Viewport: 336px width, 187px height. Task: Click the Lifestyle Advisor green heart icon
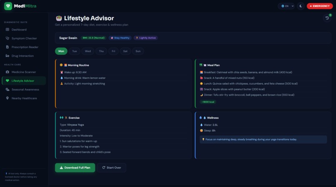tap(8, 81)
